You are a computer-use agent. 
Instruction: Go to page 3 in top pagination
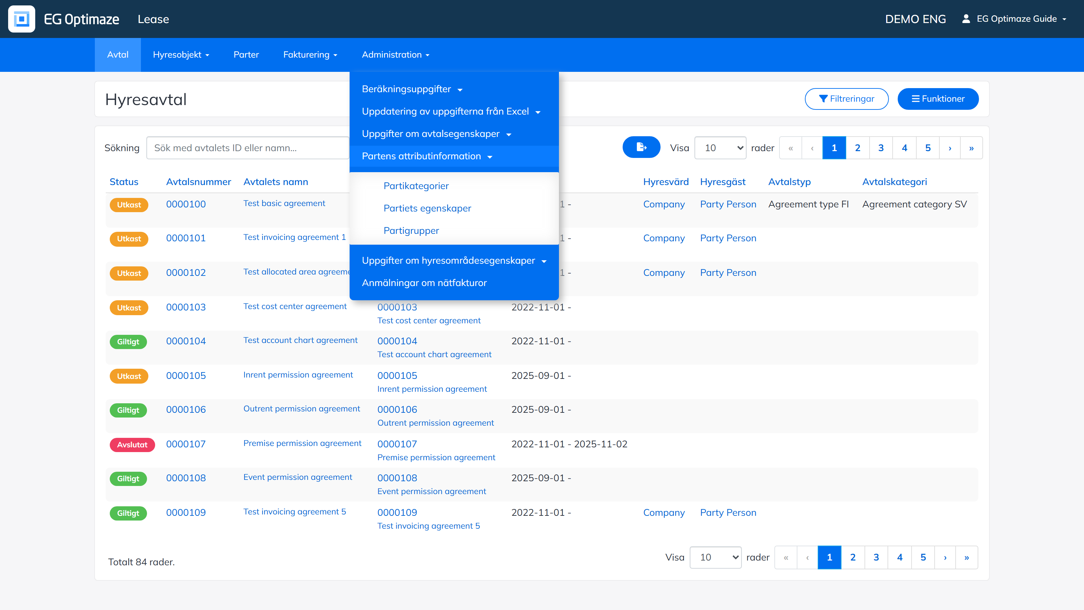[881, 148]
